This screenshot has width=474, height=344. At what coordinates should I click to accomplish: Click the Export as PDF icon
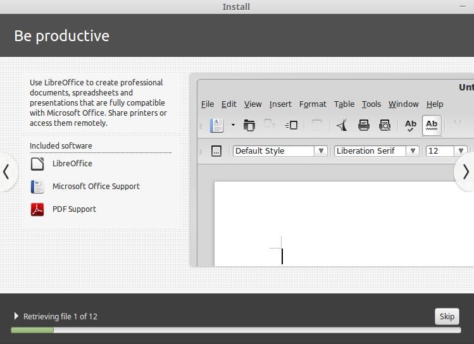pyautogui.click(x=342, y=125)
